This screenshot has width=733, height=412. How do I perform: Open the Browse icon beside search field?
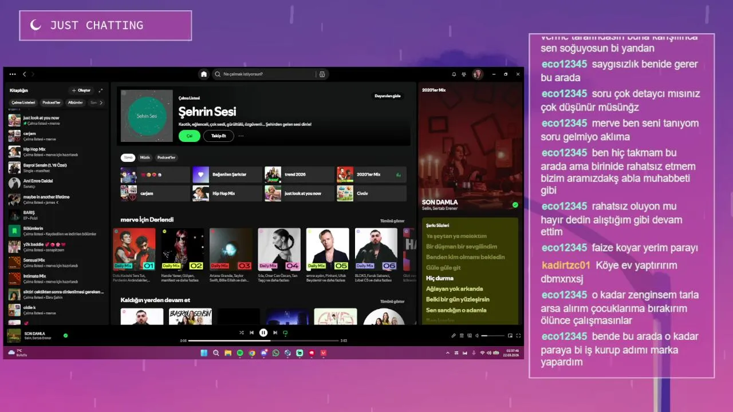322,74
